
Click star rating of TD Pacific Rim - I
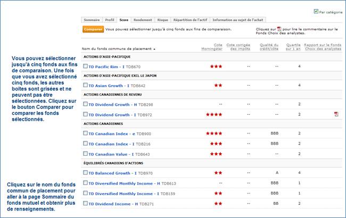(x=216, y=66)
